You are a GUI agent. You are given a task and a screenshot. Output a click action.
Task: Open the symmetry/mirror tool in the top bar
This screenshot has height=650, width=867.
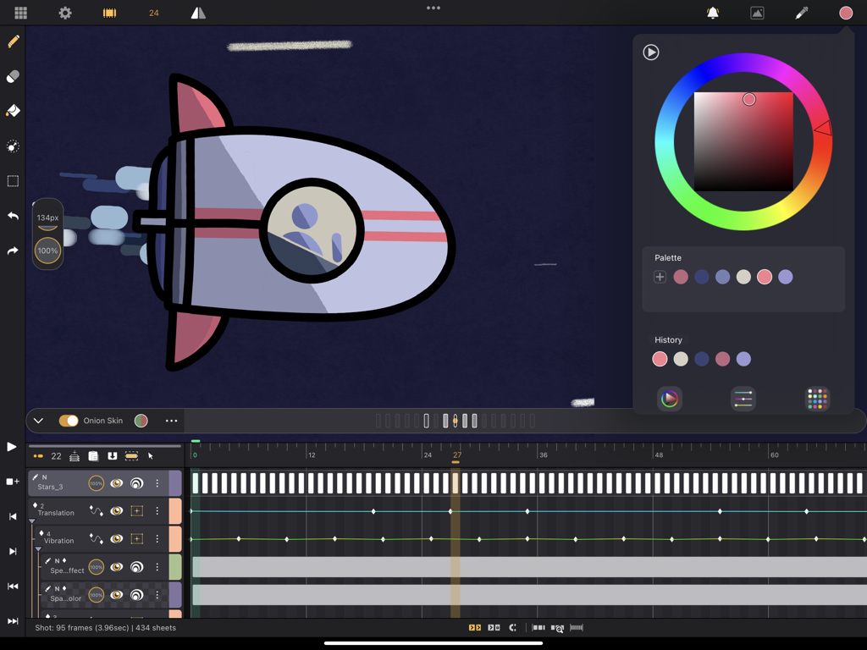(x=199, y=13)
